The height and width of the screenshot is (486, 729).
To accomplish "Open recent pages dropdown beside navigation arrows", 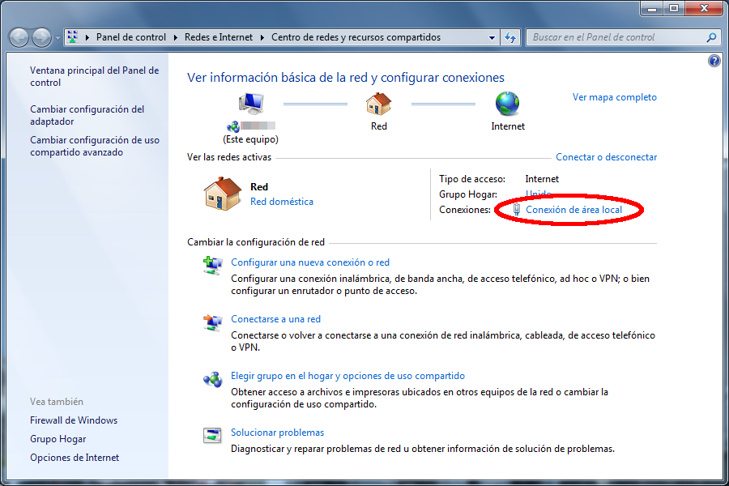I will pos(58,38).
